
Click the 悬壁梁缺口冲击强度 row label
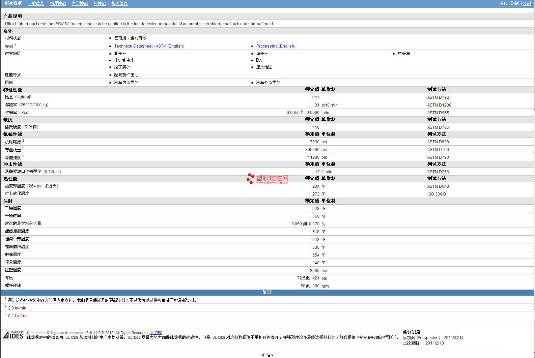23,172
